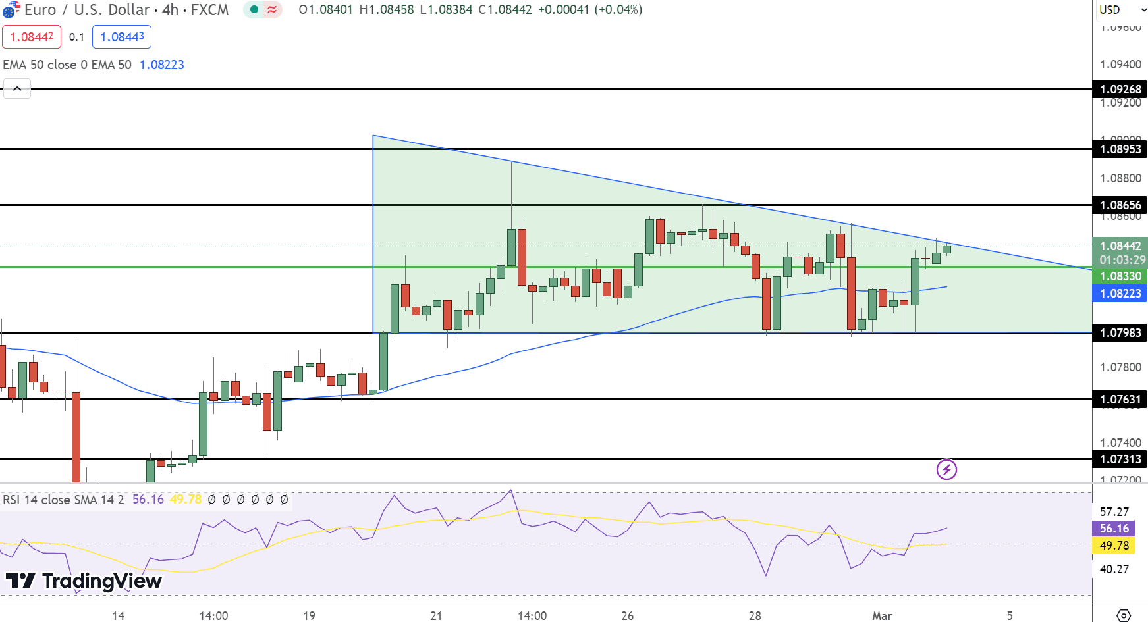Click the purple RSI 56.16 axis label
This screenshot has height=622, width=1148.
point(1114,529)
